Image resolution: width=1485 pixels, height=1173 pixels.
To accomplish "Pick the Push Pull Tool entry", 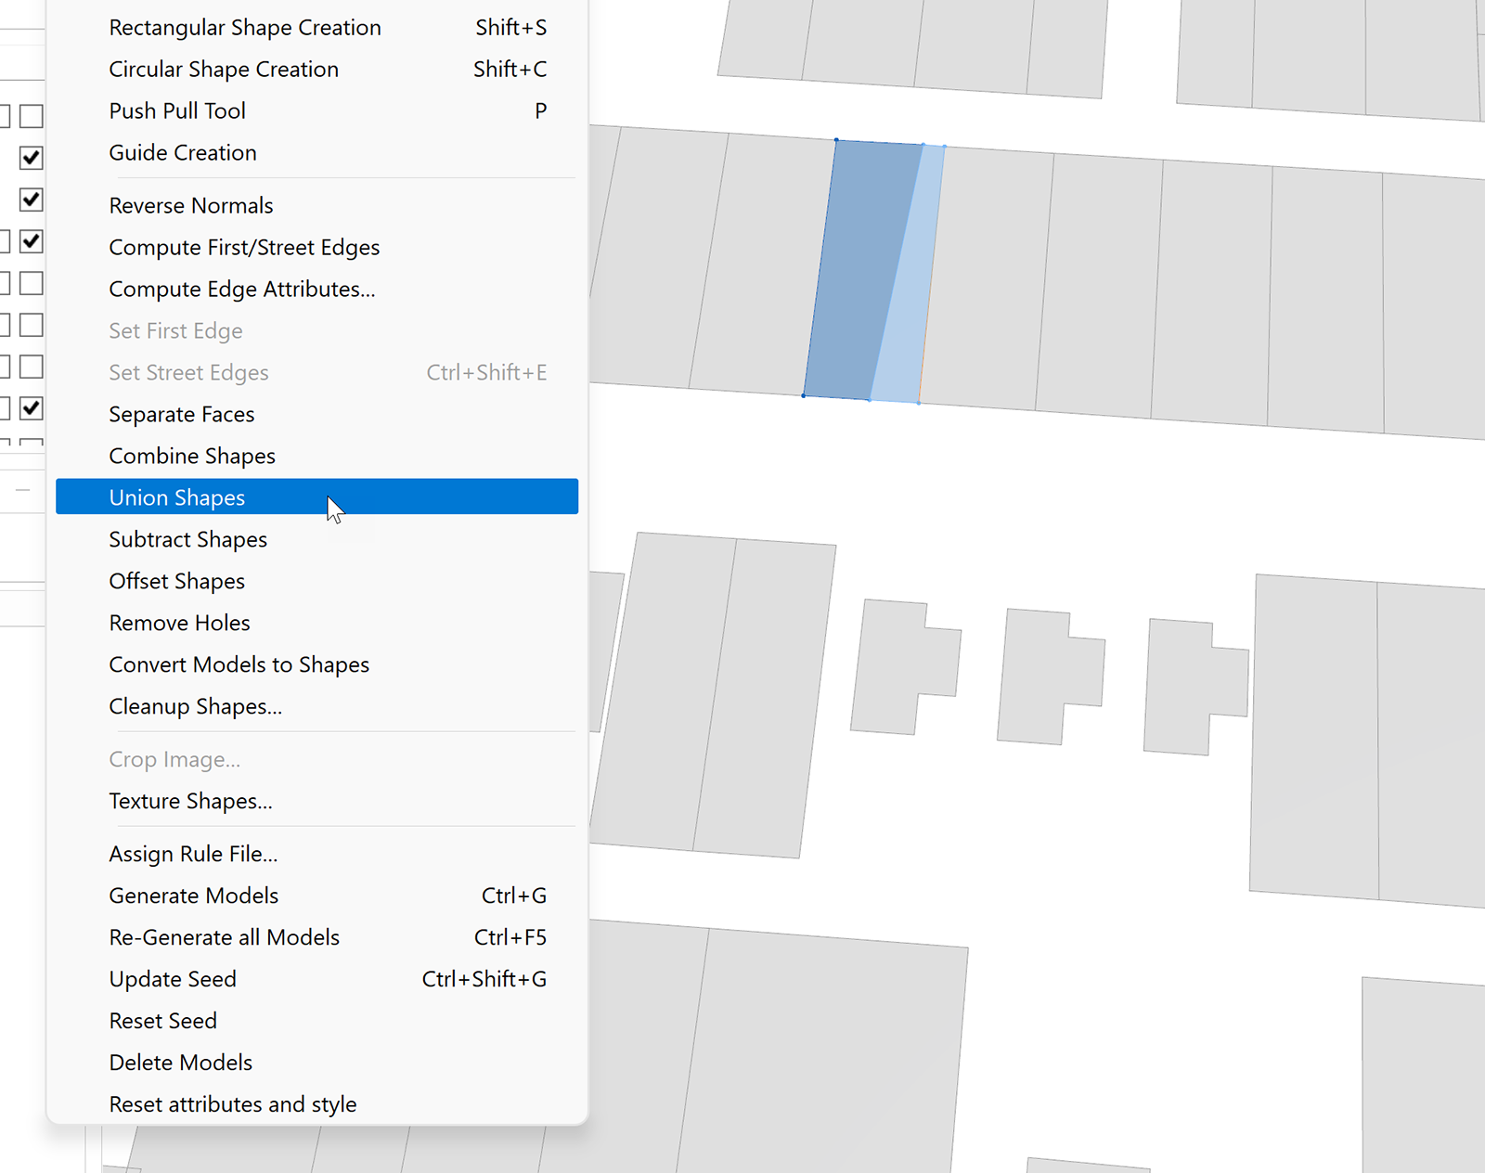I will click(177, 111).
